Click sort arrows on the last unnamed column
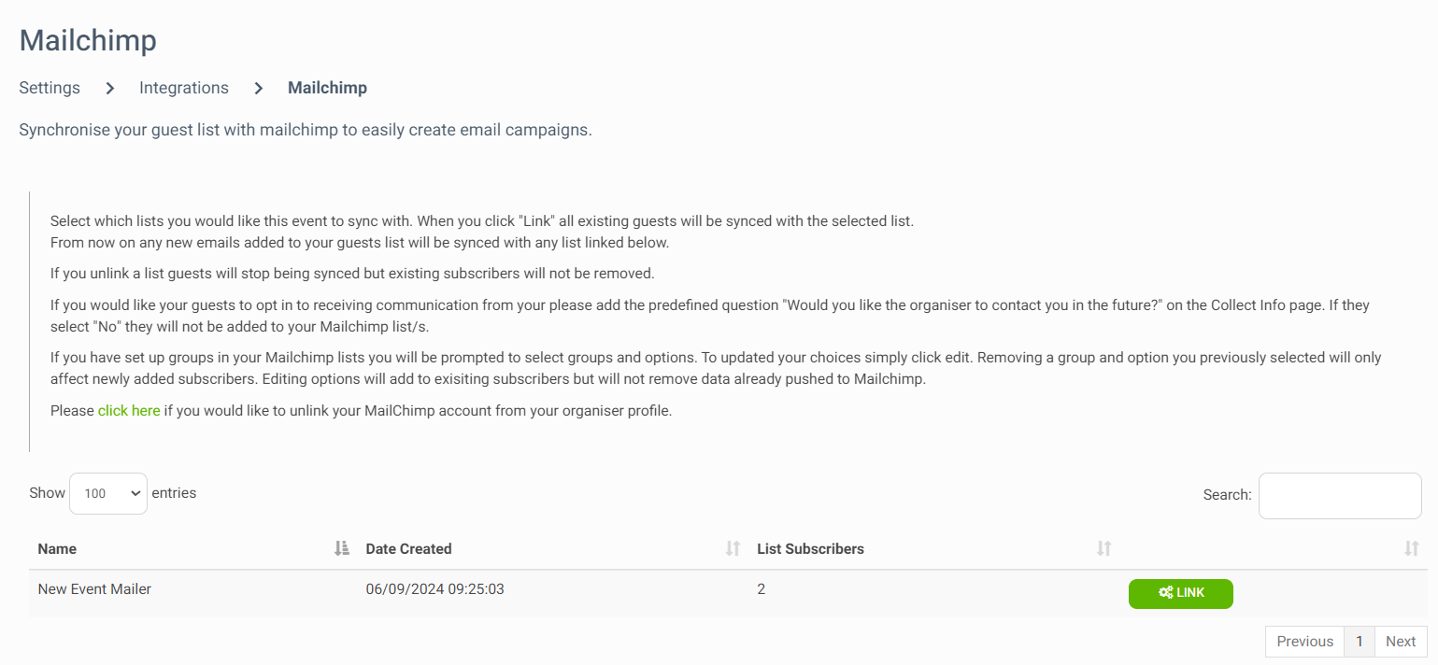The image size is (1438, 665). 1412,548
